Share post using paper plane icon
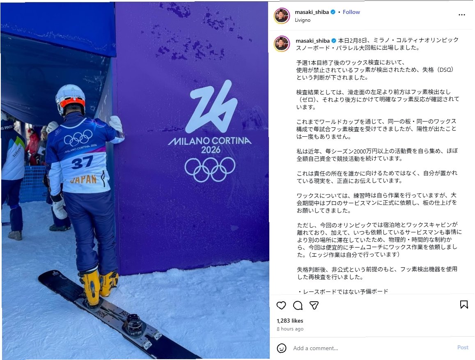475x360 pixels. (314, 305)
